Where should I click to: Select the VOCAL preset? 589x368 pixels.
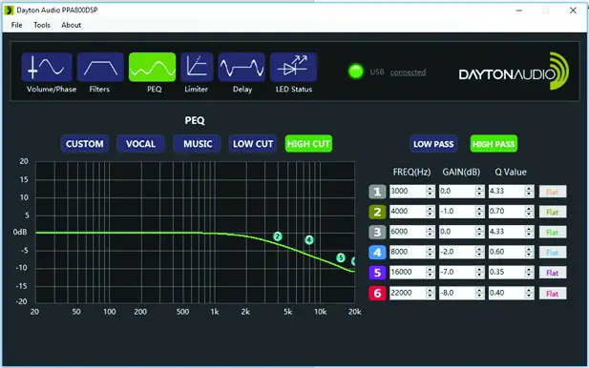(140, 144)
